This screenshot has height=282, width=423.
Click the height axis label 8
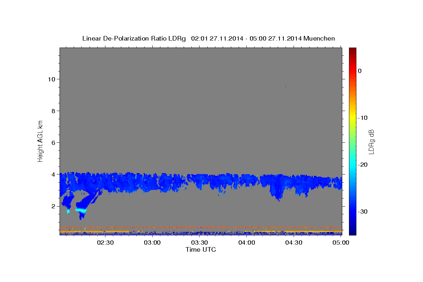tap(54, 111)
